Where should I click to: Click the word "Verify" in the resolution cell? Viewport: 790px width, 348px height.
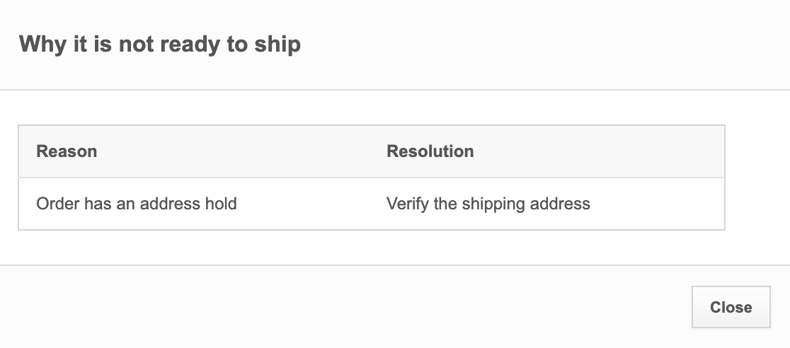(x=406, y=204)
